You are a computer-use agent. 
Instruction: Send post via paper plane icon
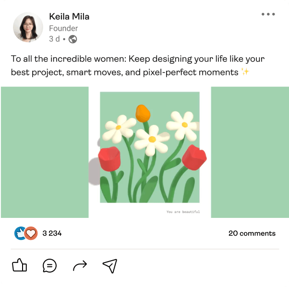coord(109,265)
